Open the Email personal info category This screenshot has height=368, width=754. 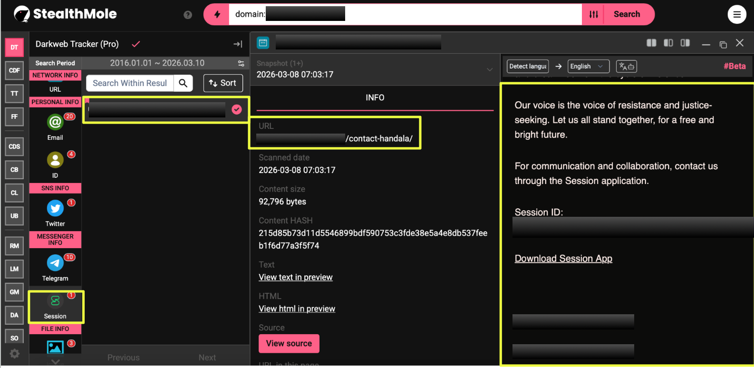point(55,123)
